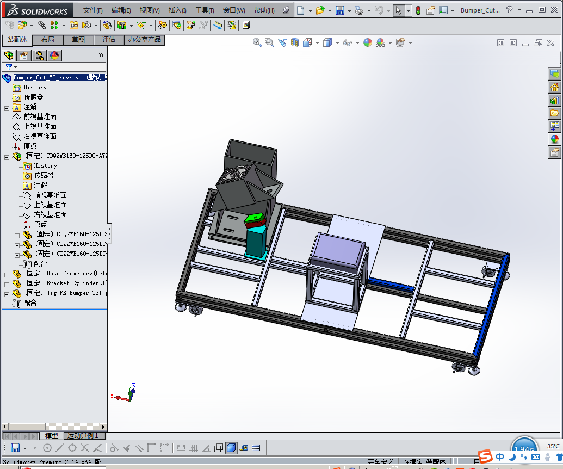Viewport: 563px width, 469px height.
Task: Click the Previous View icon
Action: click(x=282, y=42)
